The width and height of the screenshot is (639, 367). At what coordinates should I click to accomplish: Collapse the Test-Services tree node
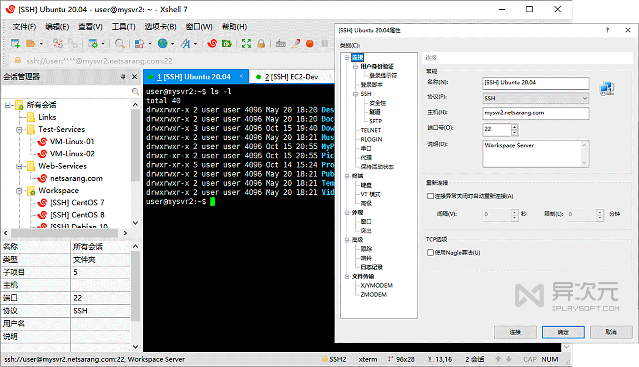20,129
